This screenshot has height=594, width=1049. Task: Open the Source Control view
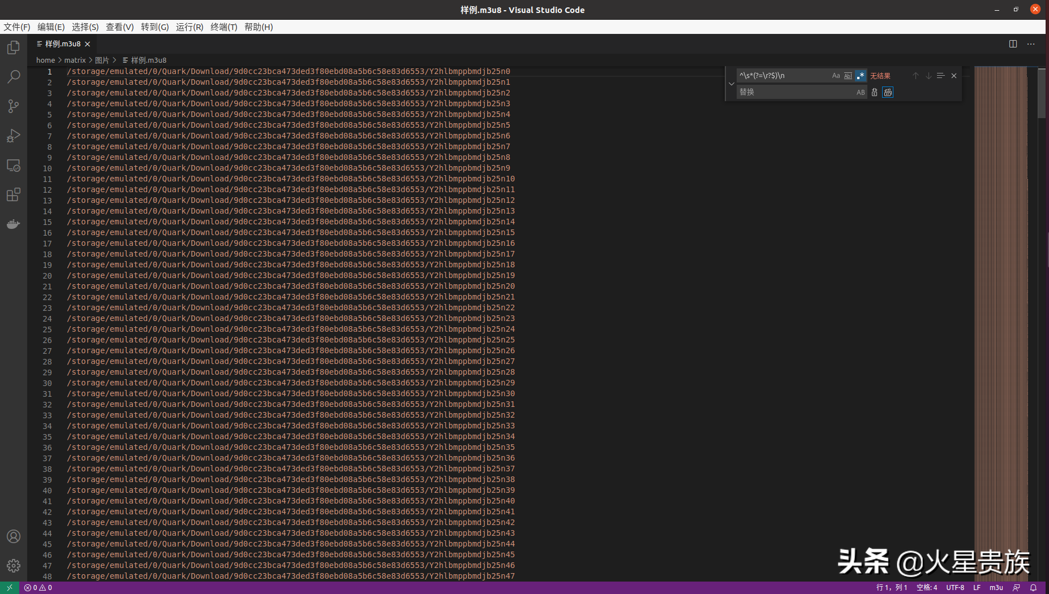[x=14, y=106]
